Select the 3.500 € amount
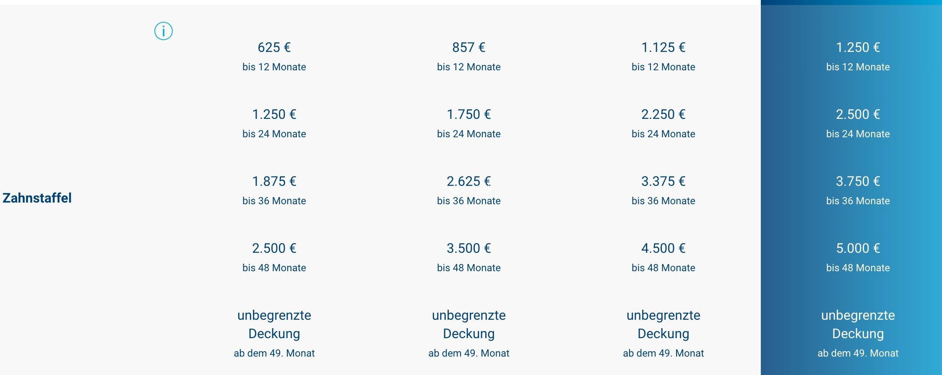This screenshot has width=942, height=375. pyautogui.click(x=469, y=248)
